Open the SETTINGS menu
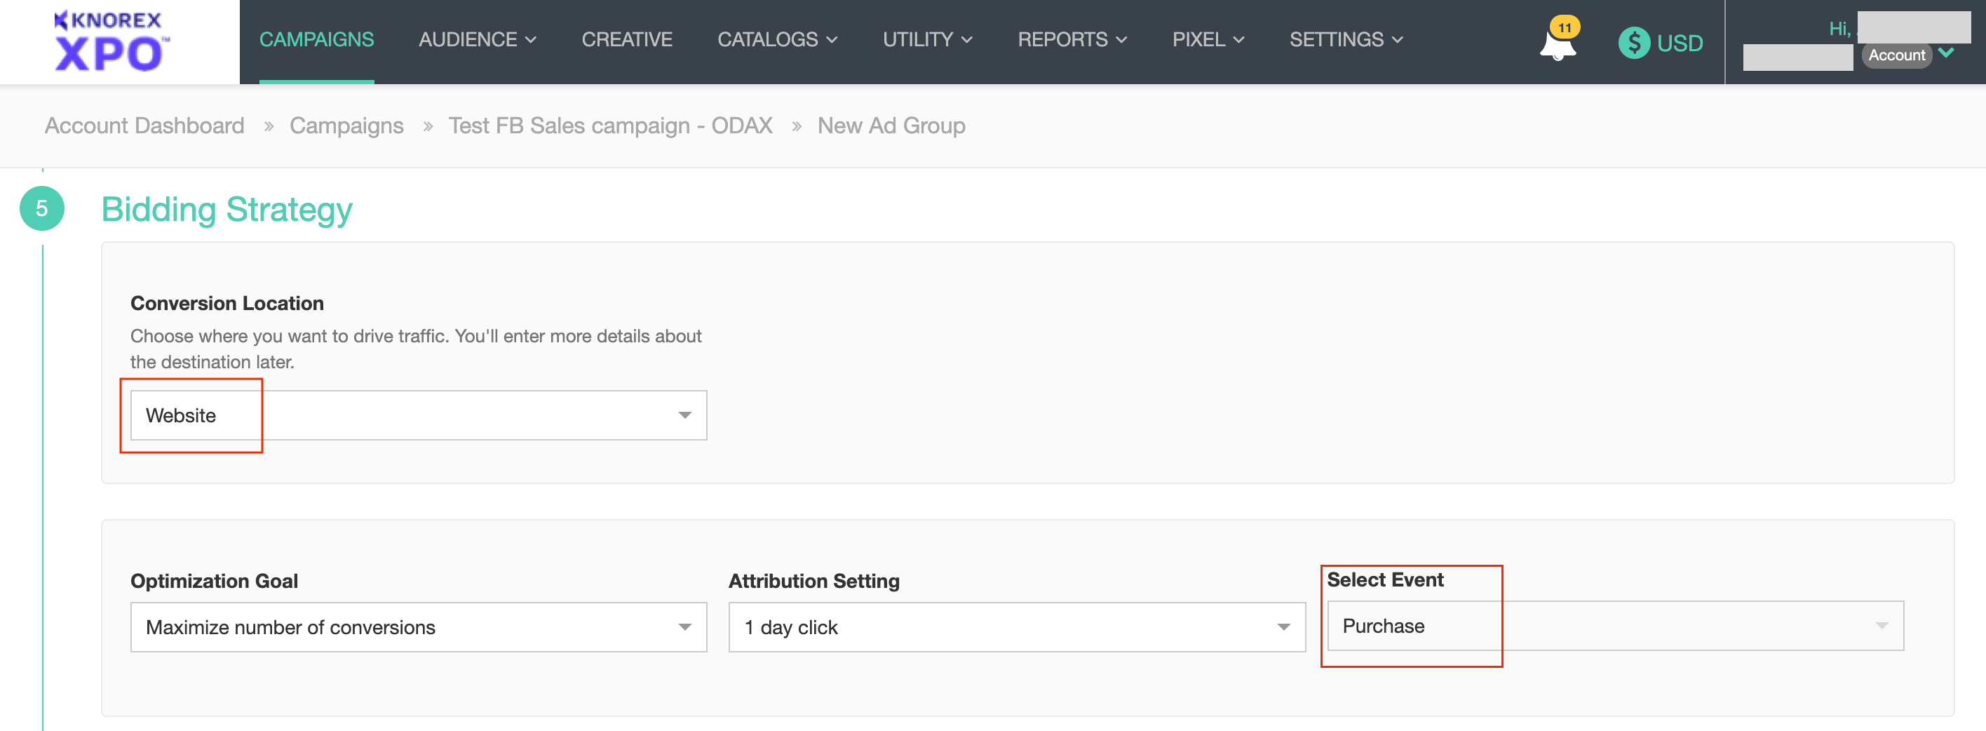Image resolution: width=1986 pixels, height=731 pixels. point(1346,39)
